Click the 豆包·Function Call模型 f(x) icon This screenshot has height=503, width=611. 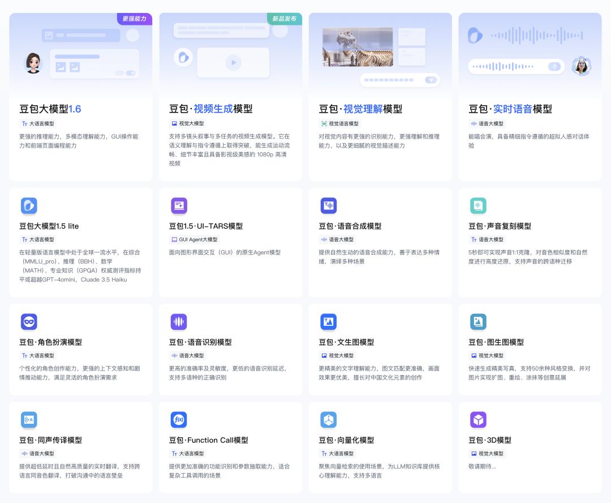click(x=179, y=420)
